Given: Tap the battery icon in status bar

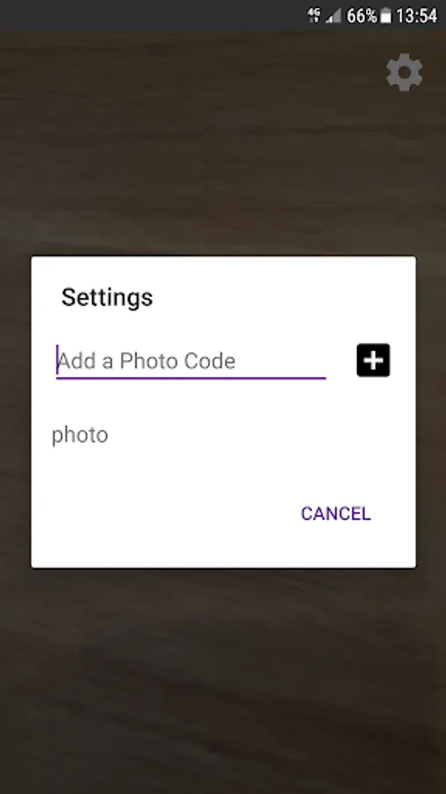Looking at the screenshot, I should coord(386,16).
